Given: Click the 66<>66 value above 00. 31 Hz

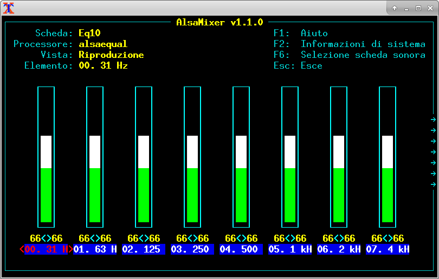Looking at the screenshot, I should tap(46, 238).
